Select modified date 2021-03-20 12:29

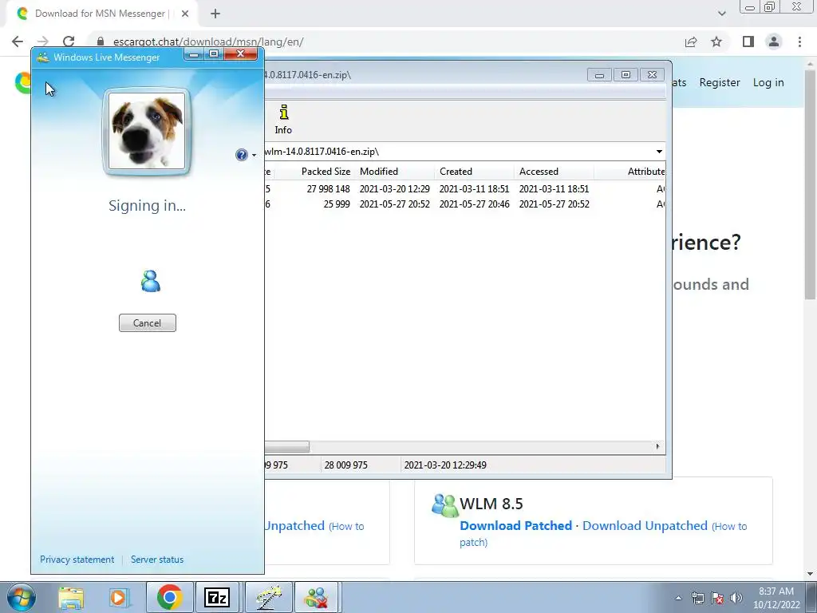394,188
